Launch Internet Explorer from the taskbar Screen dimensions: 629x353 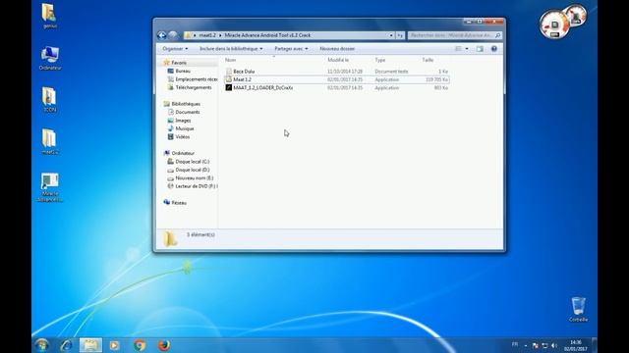tap(66, 345)
